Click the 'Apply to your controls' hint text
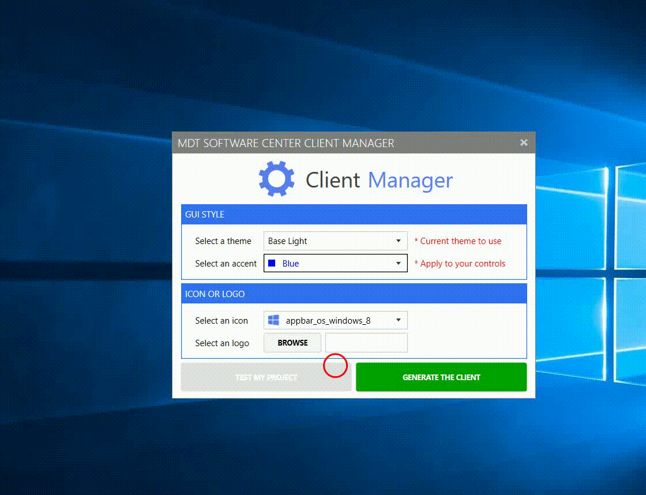 click(x=459, y=263)
